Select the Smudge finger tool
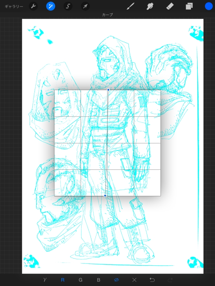This screenshot has height=286, width=215. point(150,6)
